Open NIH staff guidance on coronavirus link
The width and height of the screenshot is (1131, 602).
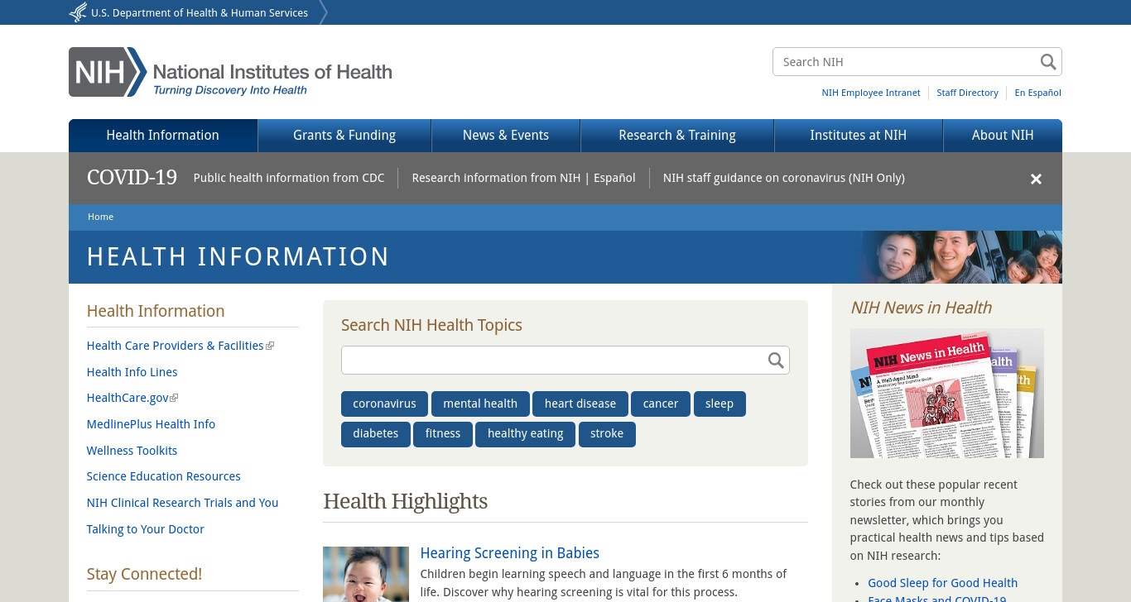pyautogui.click(x=784, y=178)
